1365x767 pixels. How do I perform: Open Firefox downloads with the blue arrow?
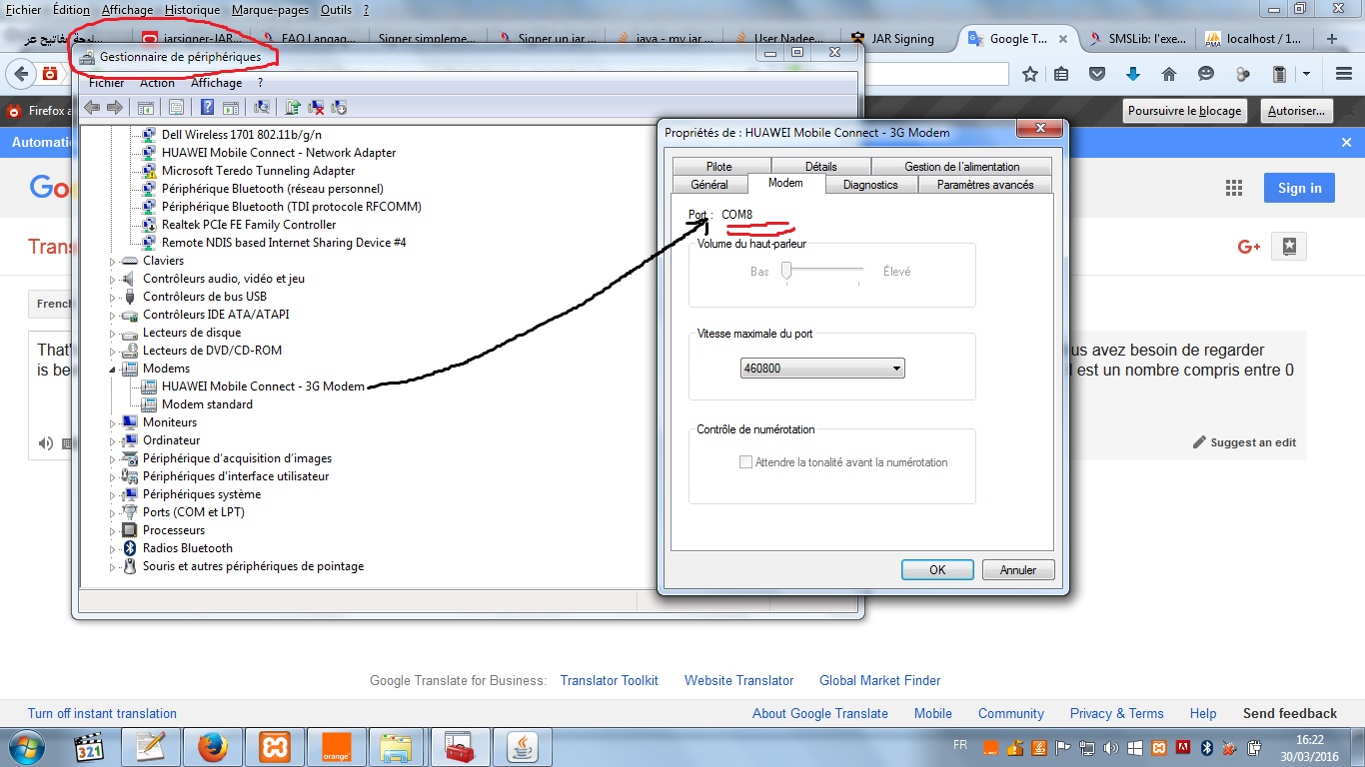point(1133,74)
